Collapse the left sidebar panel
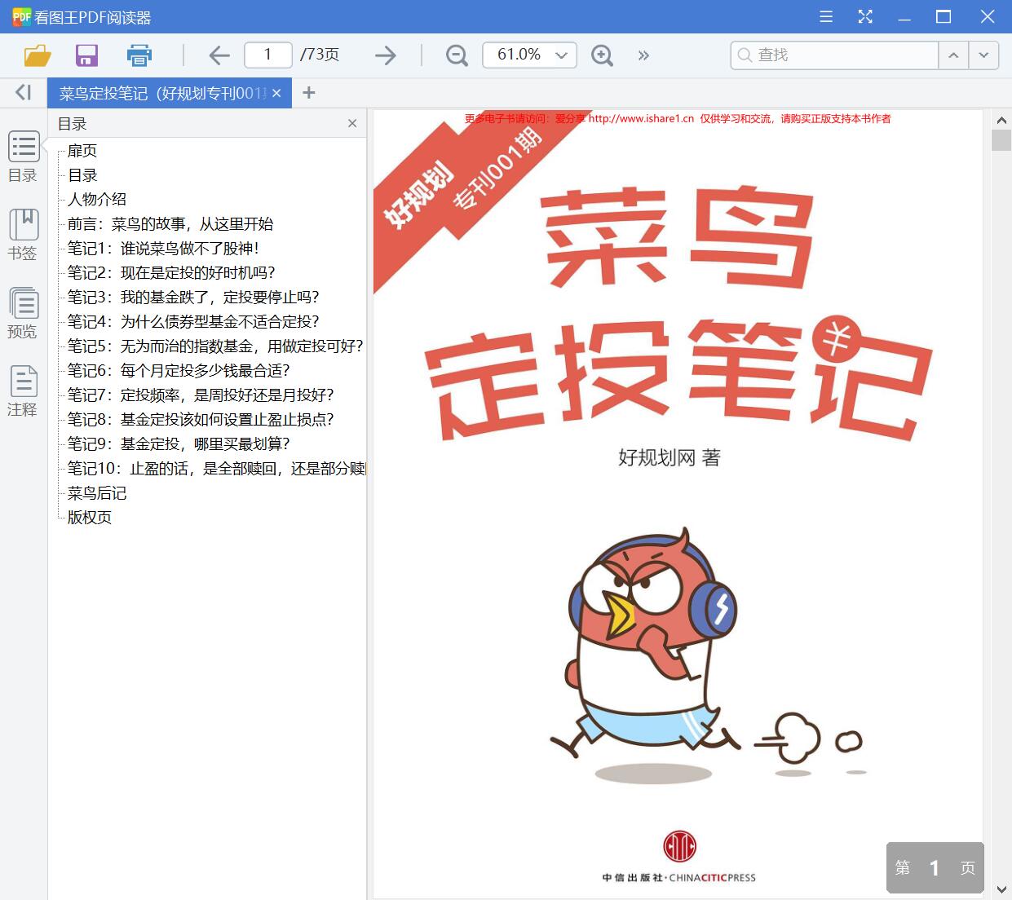Viewport: 1012px width, 900px height. 24,92
